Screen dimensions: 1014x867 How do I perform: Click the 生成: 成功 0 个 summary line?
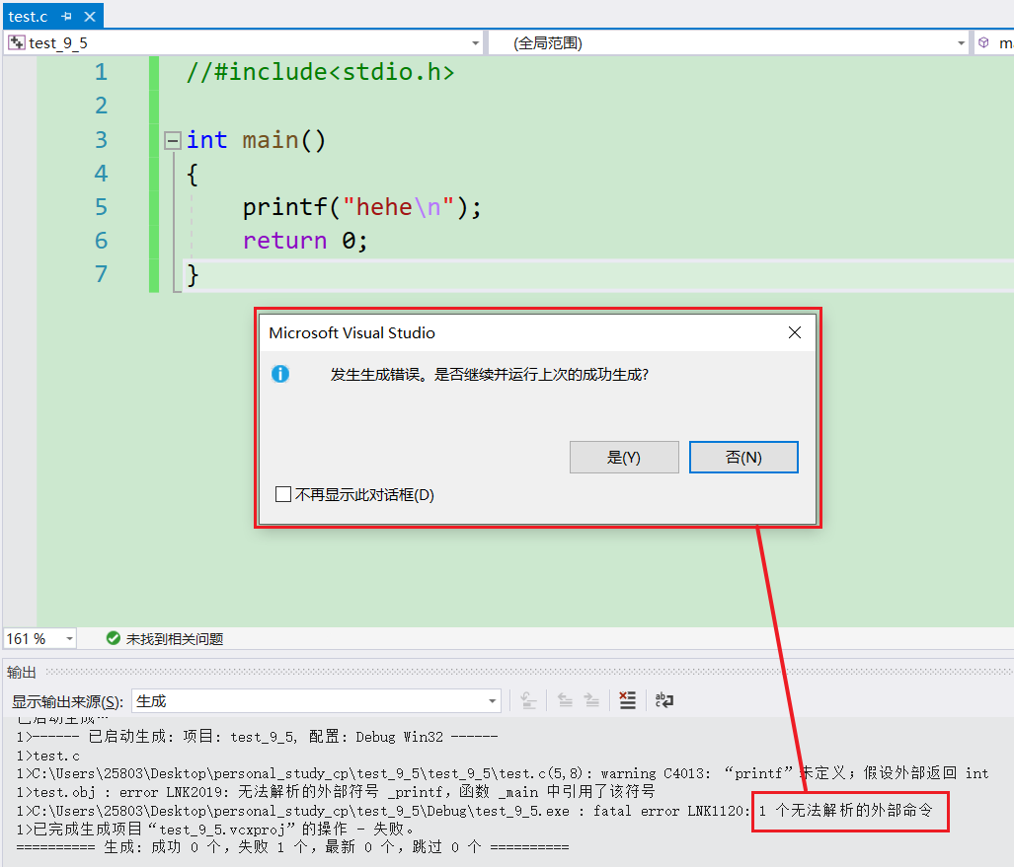[292, 847]
